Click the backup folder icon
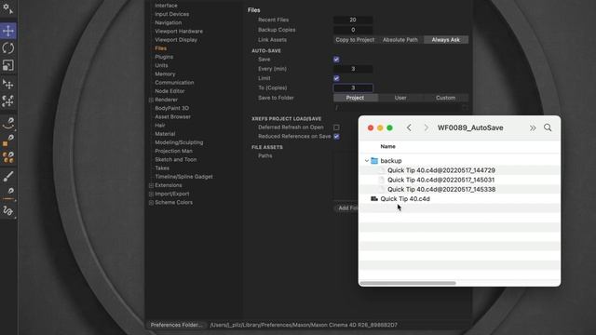 (x=374, y=161)
